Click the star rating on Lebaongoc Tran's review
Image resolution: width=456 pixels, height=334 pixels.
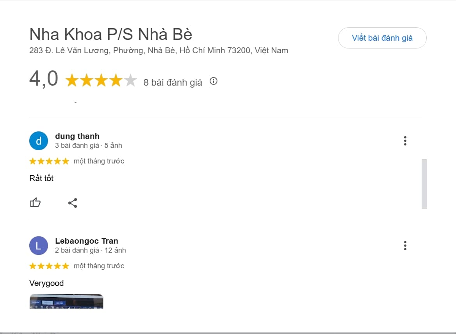(49, 266)
